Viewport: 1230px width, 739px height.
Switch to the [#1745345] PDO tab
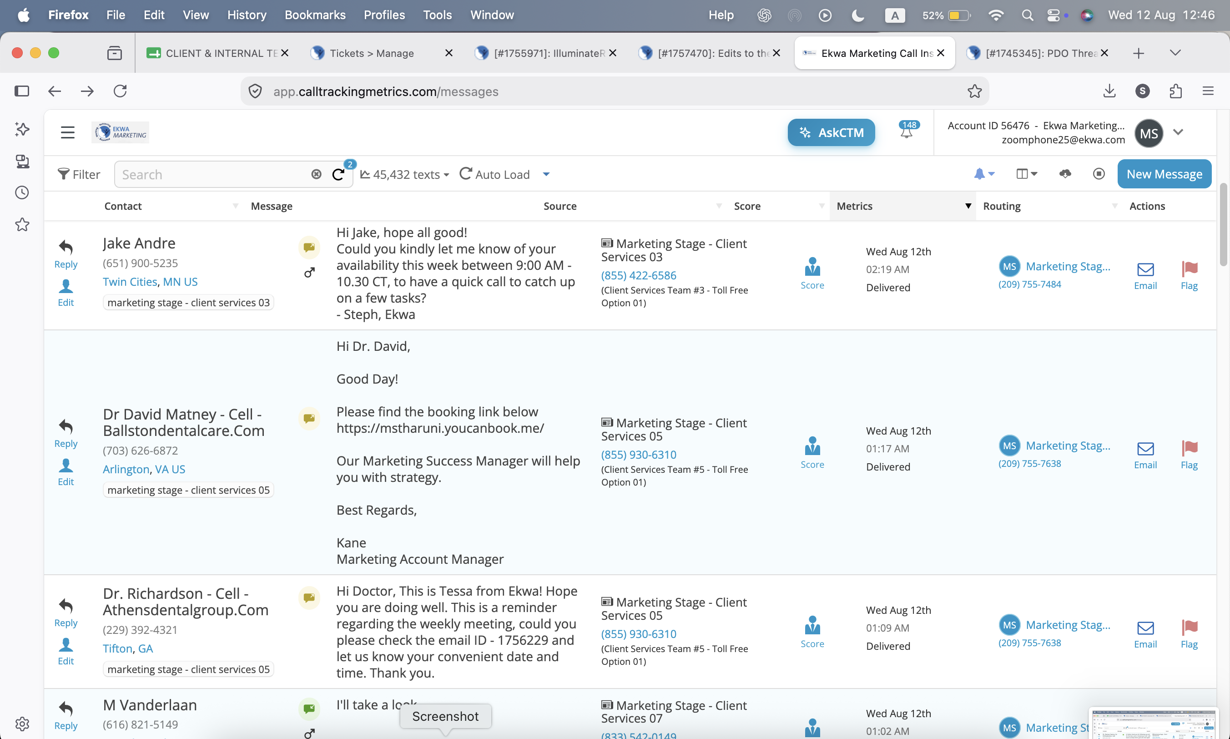pos(1037,53)
